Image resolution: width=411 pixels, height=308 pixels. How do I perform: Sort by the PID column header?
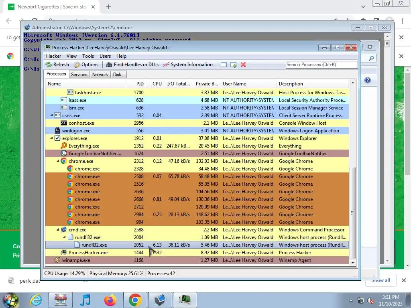[x=136, y=84]
